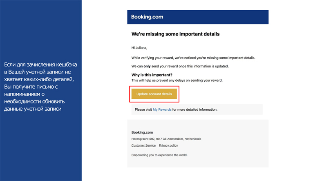Click the prevent any delays sentence
The image size is (322, 181).
coord(177,80)
